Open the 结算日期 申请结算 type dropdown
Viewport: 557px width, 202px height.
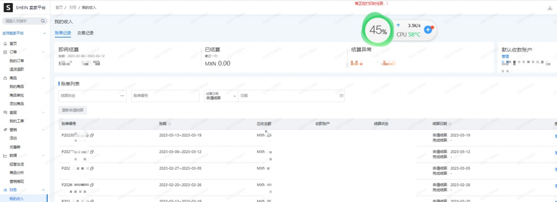[221, 96]
